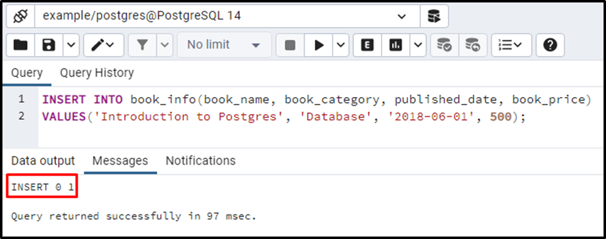Click the Filter funnel icon

tap(142, 45)
